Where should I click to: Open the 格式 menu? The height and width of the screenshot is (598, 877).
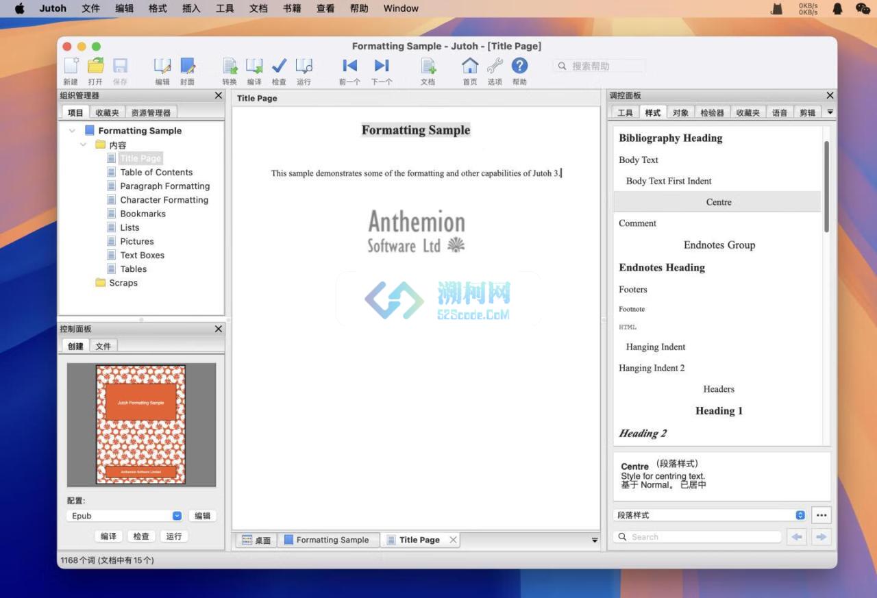[x=158, y=8]
